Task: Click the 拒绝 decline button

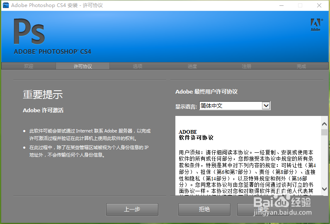Action: (x=204, y=209)
